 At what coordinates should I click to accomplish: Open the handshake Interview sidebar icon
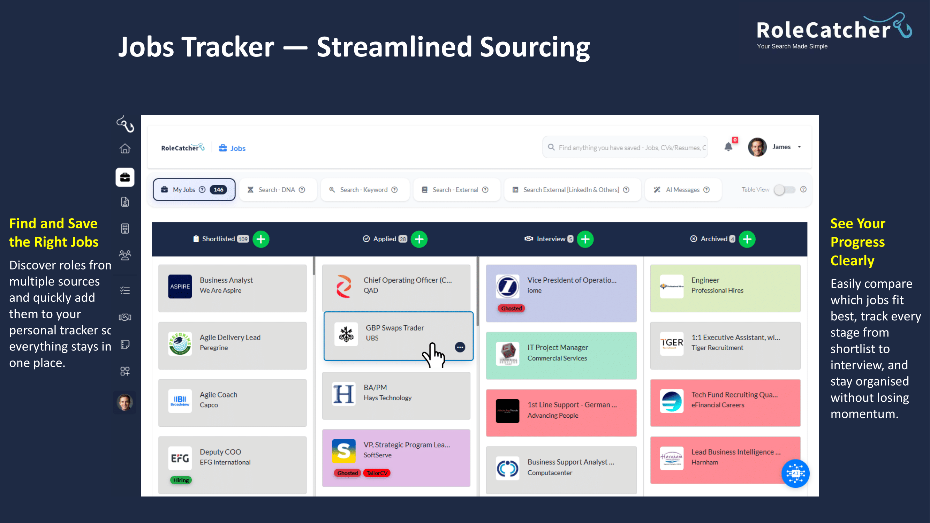125,317
